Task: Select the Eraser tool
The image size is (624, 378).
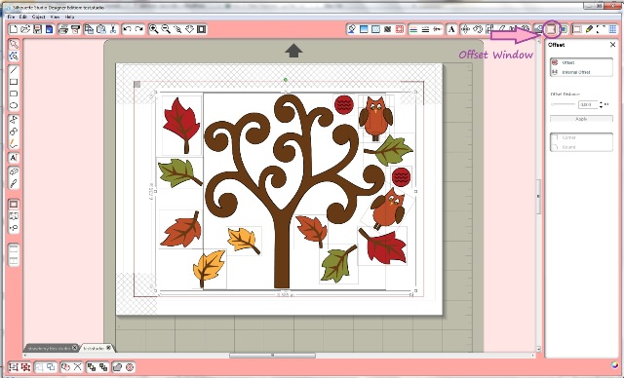Action: pos(14,171)
